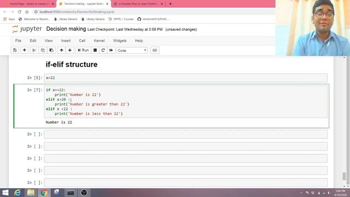Close the Decision making browser tab
The height and width of the screenshot is (197, 350).
coord(107,4)
